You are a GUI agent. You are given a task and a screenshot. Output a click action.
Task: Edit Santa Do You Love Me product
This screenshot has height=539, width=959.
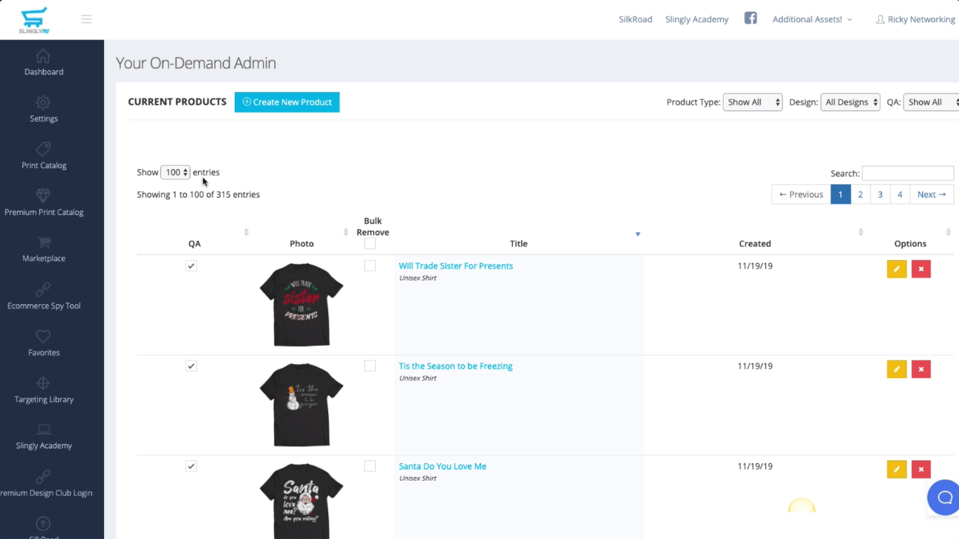[x=896, y=469]
